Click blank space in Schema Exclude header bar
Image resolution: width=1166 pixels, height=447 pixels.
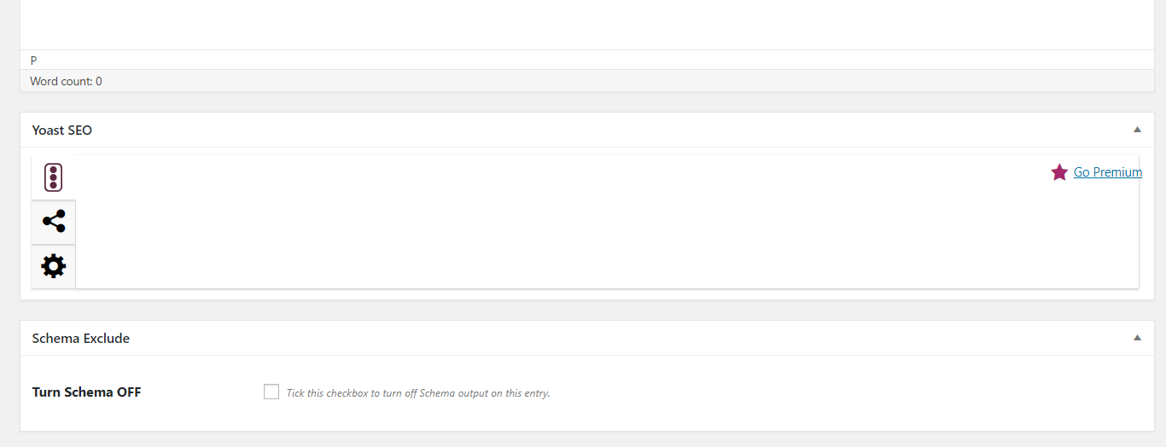point(598,339)
